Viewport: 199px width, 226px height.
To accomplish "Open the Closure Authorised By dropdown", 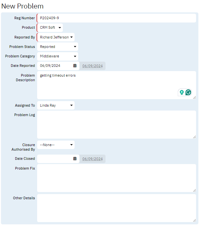I will coord(56,145).
